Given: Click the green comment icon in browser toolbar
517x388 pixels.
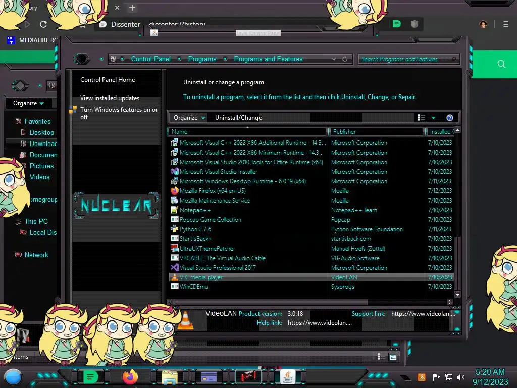Looking at the screenshot, I should (397, 24).
